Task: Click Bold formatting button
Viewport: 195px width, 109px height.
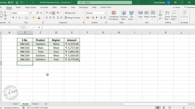Action: pyautogui.click(x=13, y=18)
